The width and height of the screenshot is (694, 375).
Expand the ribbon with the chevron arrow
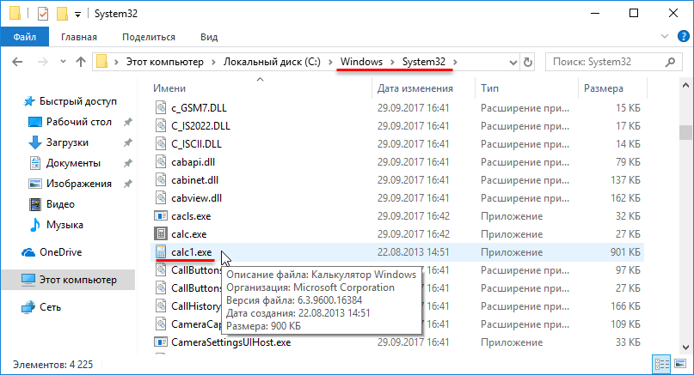tap(665, 37)
